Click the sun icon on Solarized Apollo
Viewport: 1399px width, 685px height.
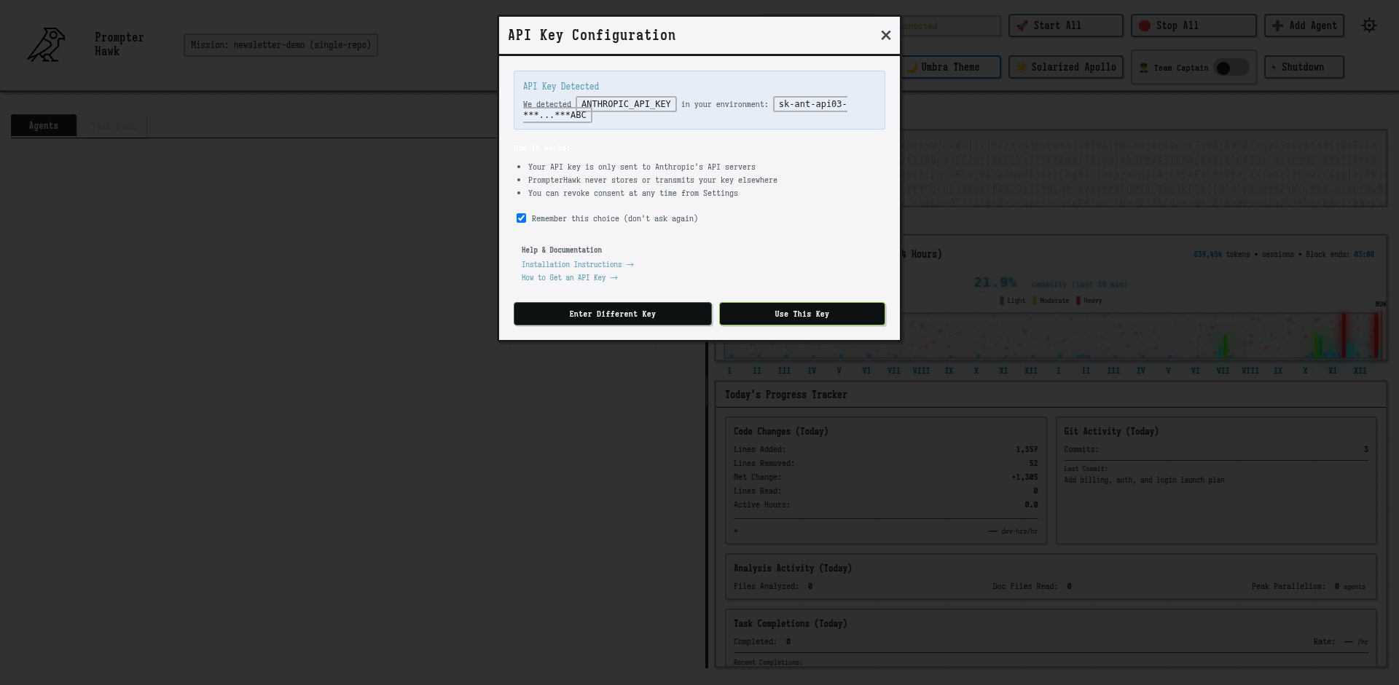pos(1022,66)
